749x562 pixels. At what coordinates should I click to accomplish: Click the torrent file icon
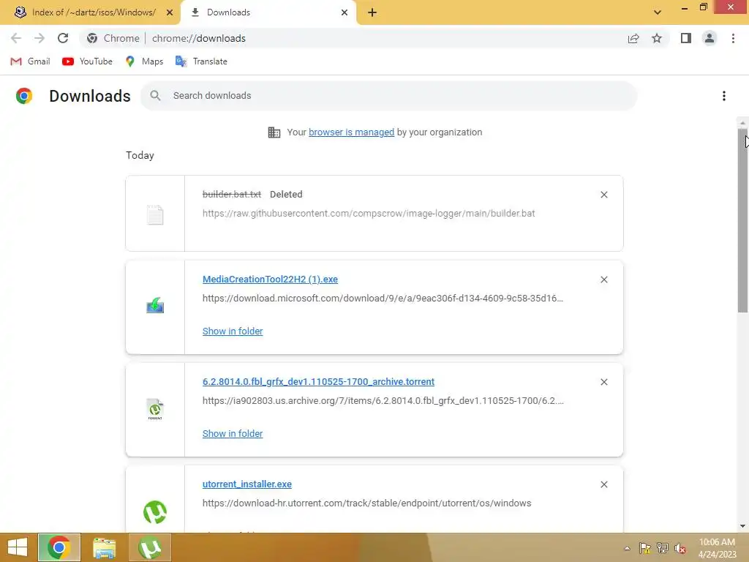pyautogui.click(x=155, y=409)
